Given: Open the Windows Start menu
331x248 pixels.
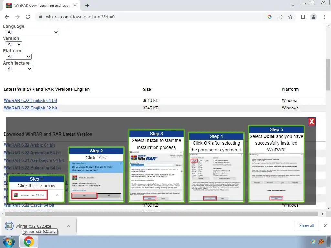Looking at the screenshot, I should click(9, 242).
